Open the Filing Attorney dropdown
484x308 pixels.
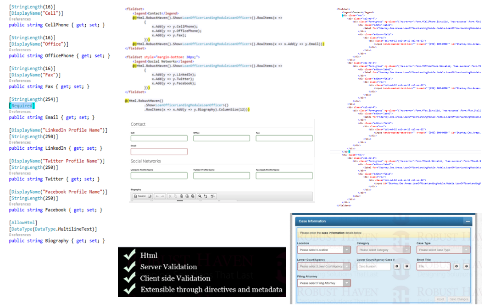[x=323, y=283]
